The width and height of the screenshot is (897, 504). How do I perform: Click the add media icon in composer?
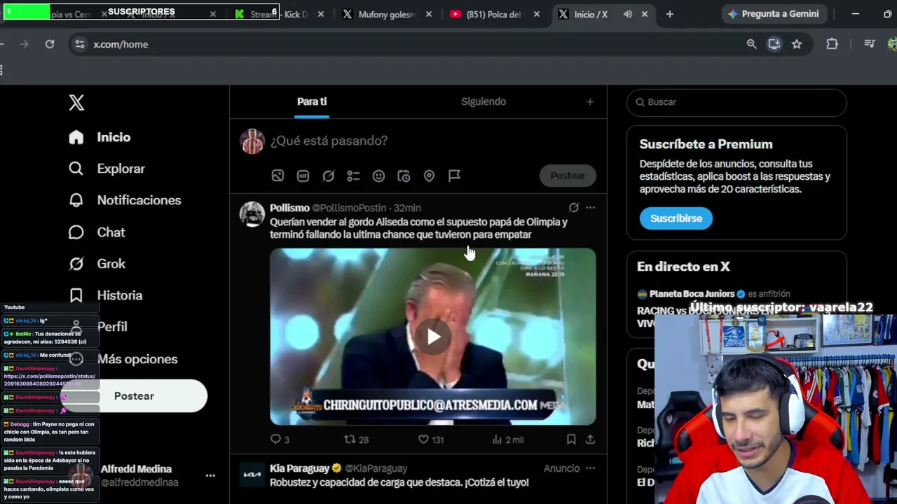(278, 176)
